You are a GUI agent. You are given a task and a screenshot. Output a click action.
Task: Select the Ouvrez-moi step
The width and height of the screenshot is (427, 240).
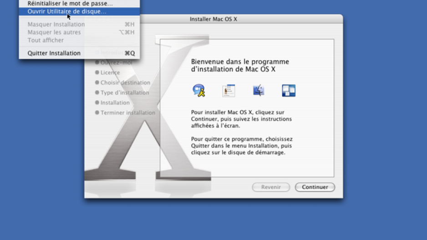click(x=113, y=62)
